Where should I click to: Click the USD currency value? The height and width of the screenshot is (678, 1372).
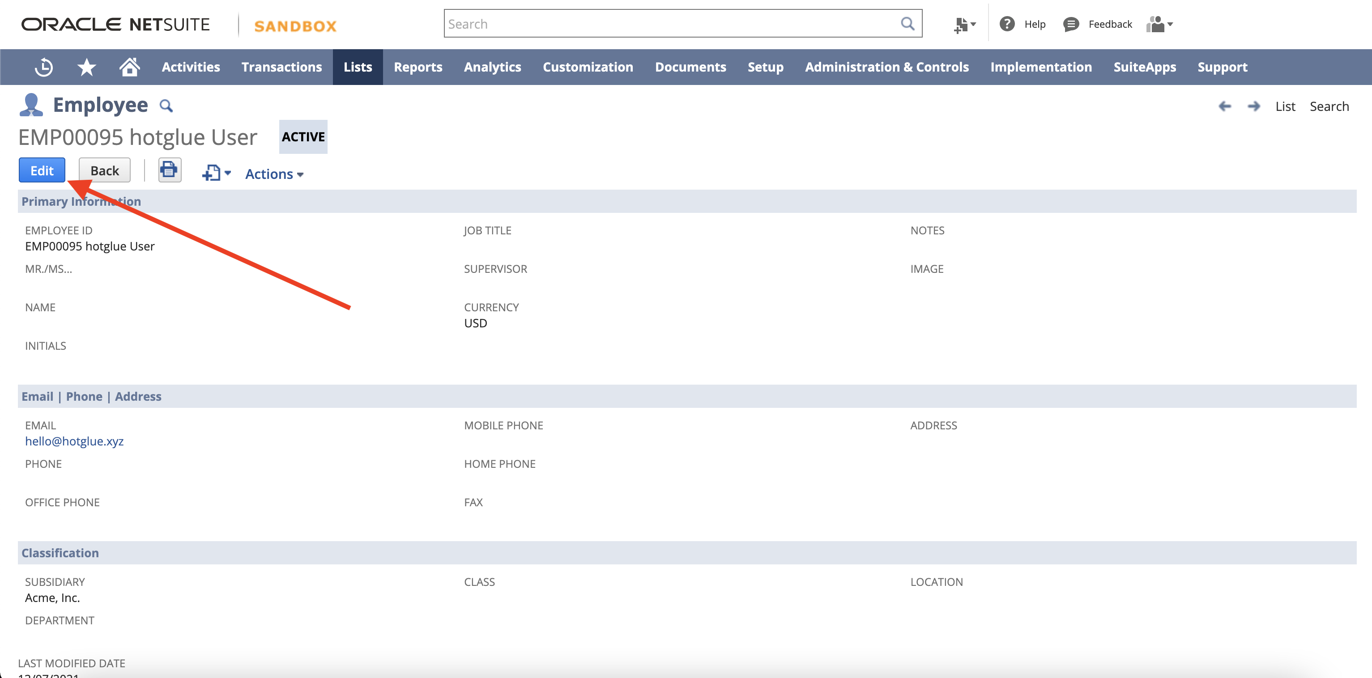click(476, 323)
